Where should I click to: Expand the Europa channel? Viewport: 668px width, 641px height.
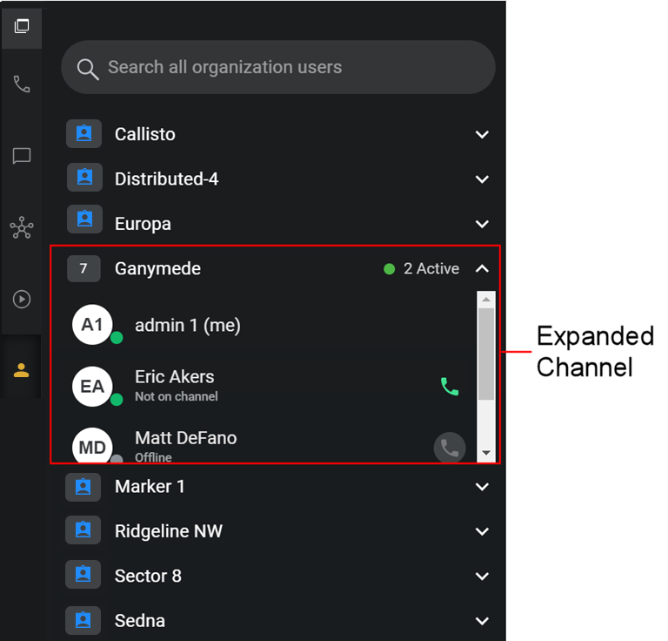click(x=482, y=224)
